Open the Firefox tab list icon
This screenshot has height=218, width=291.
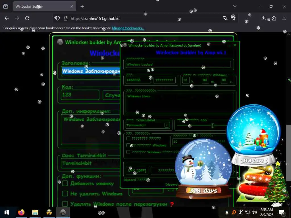pos(6,6)
